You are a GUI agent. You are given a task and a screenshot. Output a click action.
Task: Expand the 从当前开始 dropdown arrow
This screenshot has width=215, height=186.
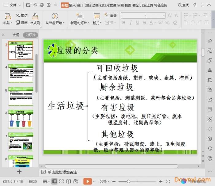pyautogui.click(x=64, y=23)
